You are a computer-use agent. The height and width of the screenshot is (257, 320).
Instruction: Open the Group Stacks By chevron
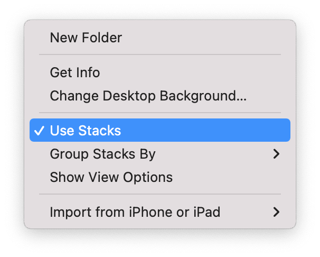pos(276,154)
